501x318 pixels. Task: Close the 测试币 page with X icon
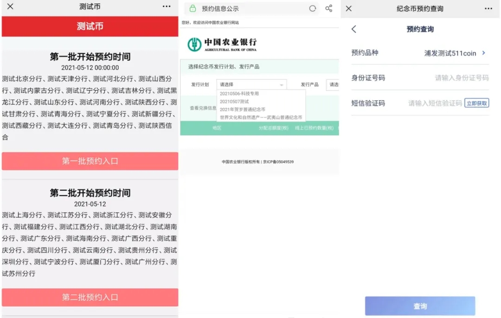(10, 6)
